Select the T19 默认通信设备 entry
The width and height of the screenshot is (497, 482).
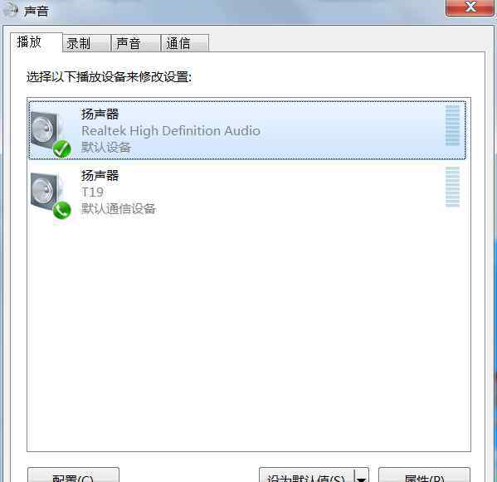click(x=247, y=192)
